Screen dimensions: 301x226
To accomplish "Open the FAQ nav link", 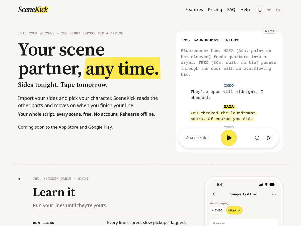I will [x=231, y=10].
